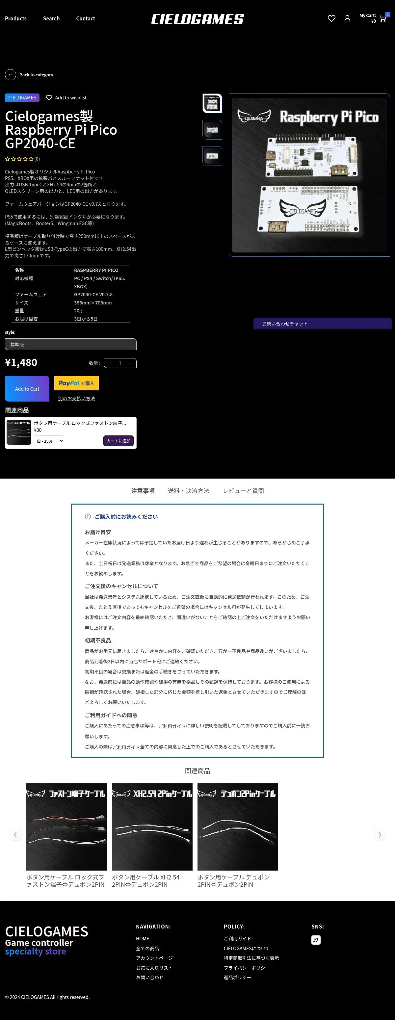Viewport: 395px width, 1020px height.
Task: Click the カートに追加 button
Action: 118,441
